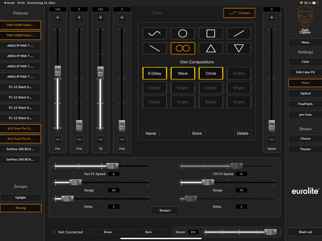This screenshot has width=322, height=241.
Task: Click the Zoom icon above the shapes panel
Action: click(154, 13)
